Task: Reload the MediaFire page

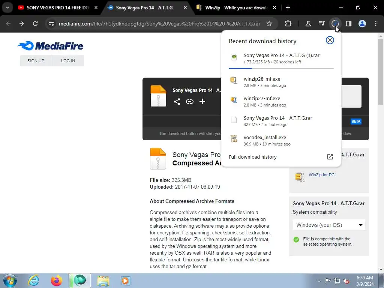Action: click(35, 24)
